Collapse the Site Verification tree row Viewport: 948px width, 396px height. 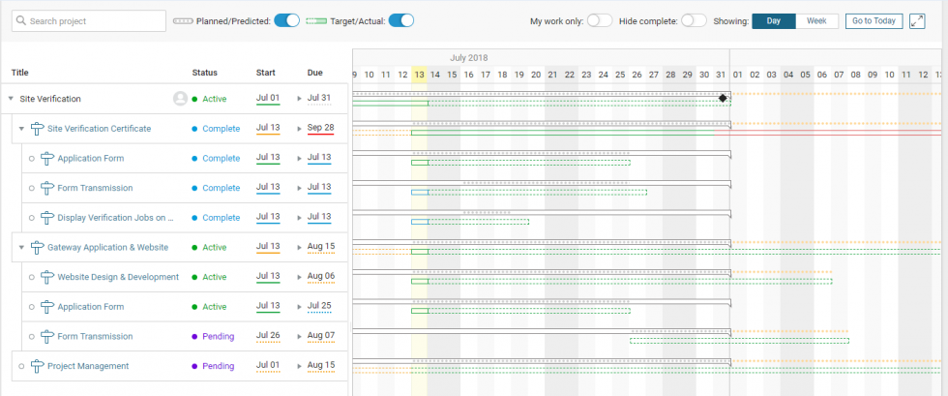[11, 99]
